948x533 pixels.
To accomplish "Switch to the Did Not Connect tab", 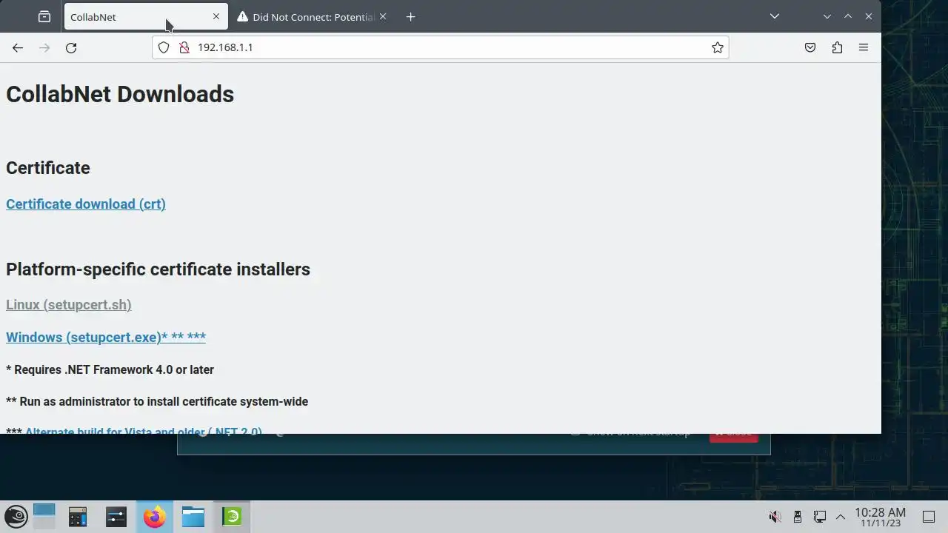I will (313, 16).
